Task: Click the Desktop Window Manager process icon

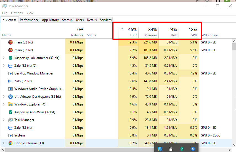Action: 10,73
